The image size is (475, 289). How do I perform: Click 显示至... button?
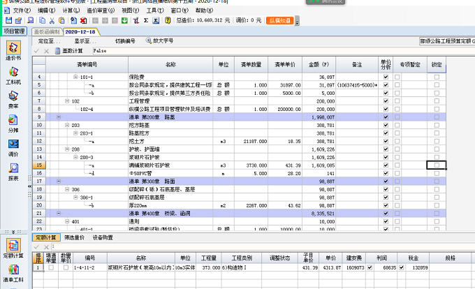coord(85,41)
